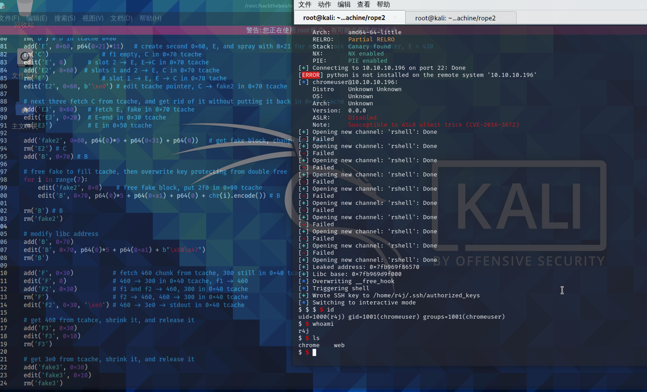Viewport: 647px width, 392px height.
Task: Click comment '# modify libc address' in editor
Action: (x=61, y=234)
